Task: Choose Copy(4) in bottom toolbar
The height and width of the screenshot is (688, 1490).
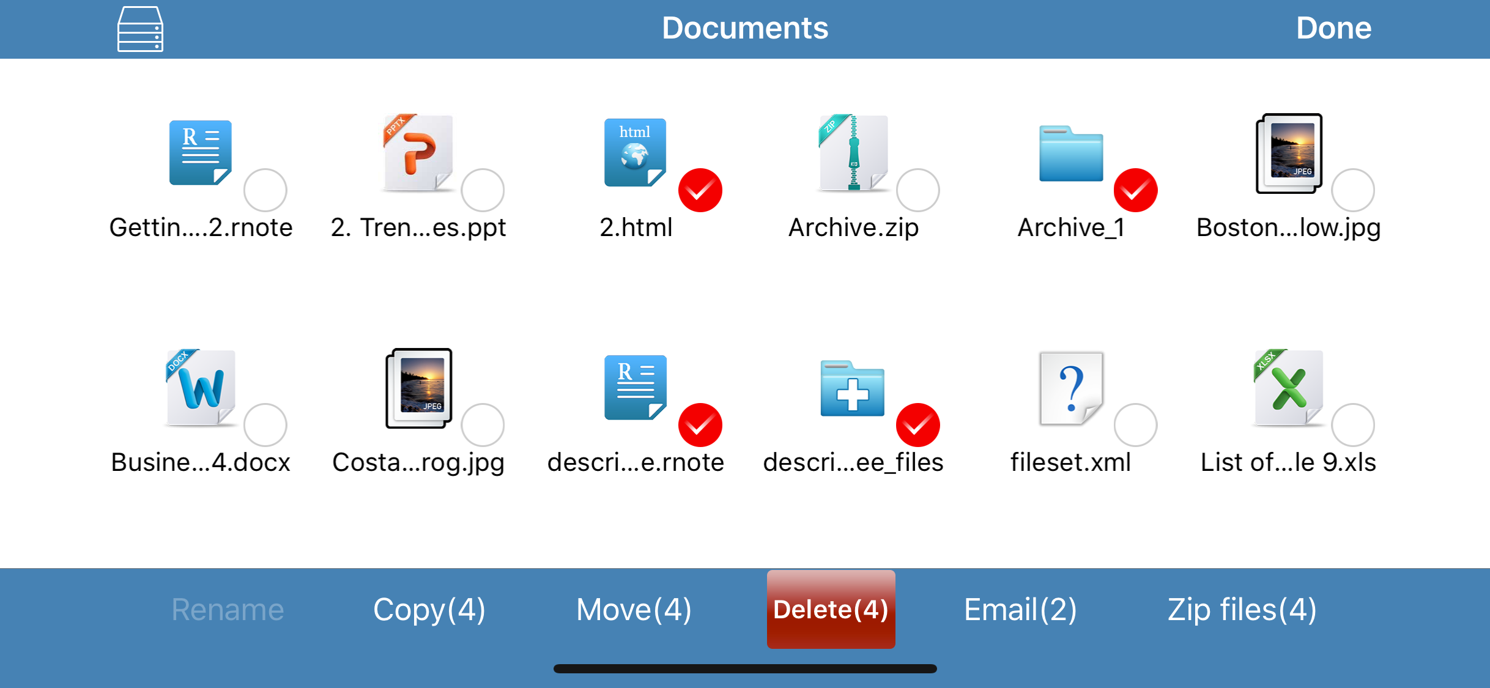Action: (429, 610)
